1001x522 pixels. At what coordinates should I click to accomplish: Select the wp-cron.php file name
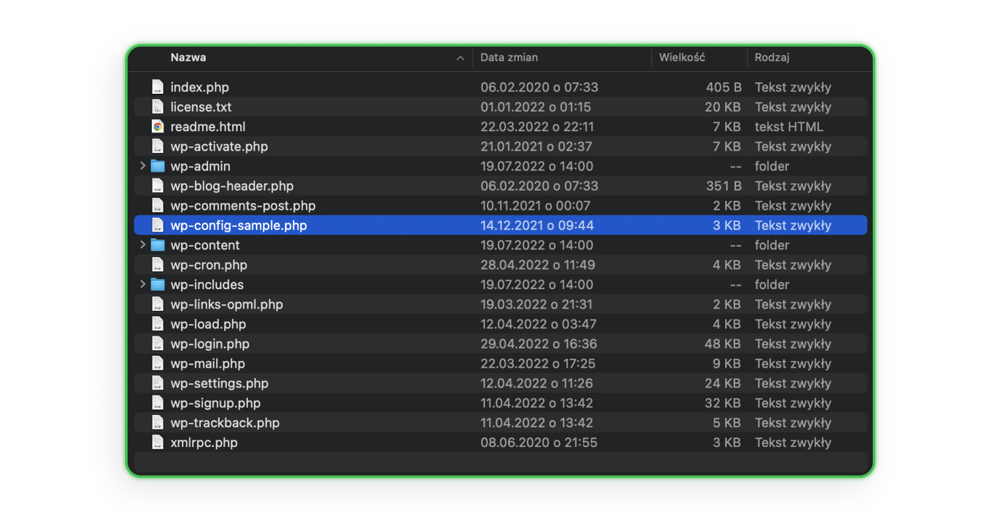point(209,265)
